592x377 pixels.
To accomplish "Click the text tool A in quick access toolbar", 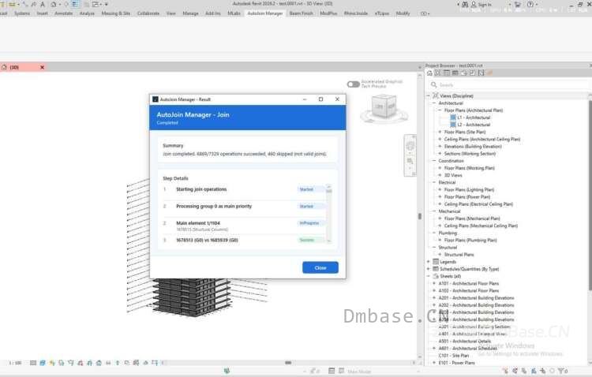I will tap(43, 4).
